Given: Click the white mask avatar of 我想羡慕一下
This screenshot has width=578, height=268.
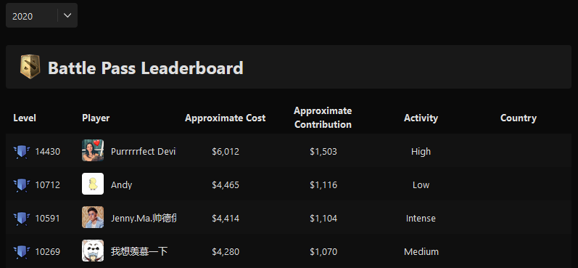Looking at the screenshot, I should (93, 251).
